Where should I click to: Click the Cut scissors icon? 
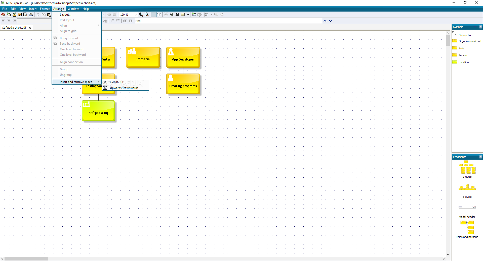point(38,15)
